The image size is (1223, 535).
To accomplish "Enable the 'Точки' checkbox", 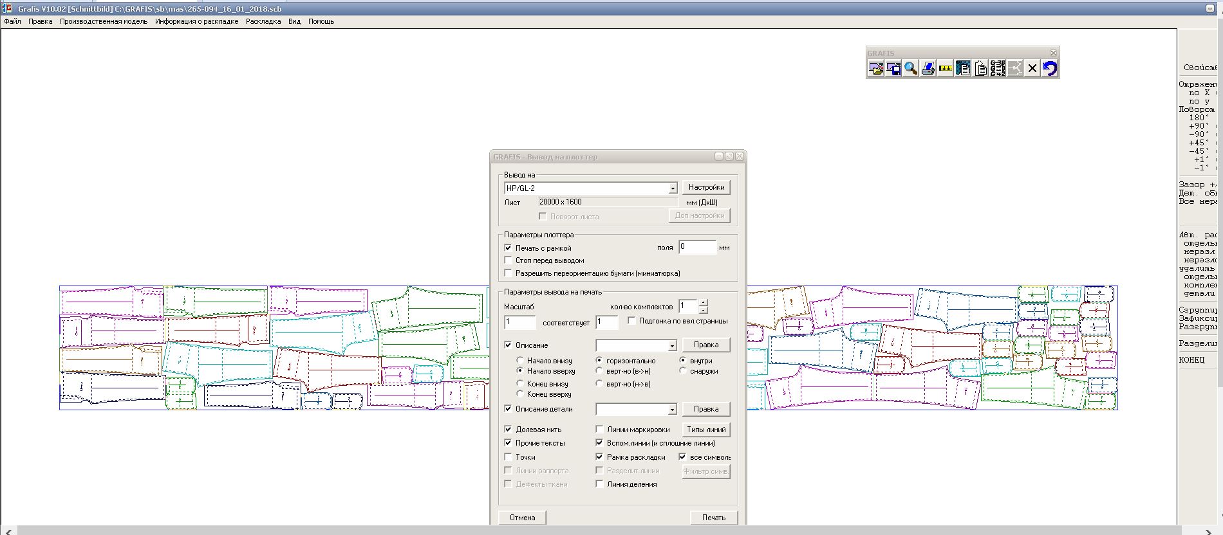I will pos(508,457).
